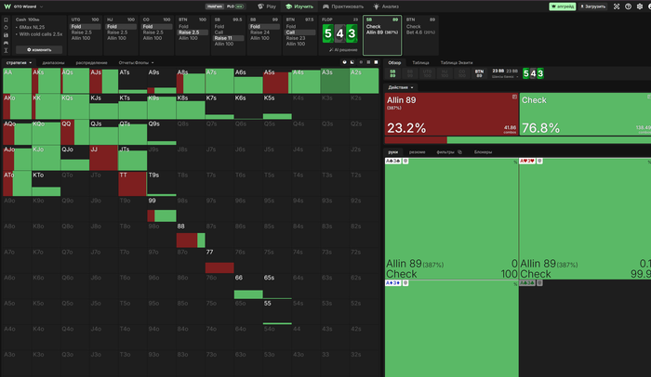Select the JJ hand cell in matrix
This screenshot has height=377, width=651.
pos(104,158)
